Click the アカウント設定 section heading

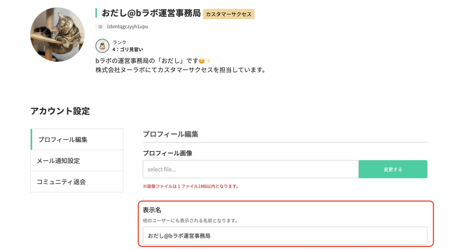pos(60,111)
